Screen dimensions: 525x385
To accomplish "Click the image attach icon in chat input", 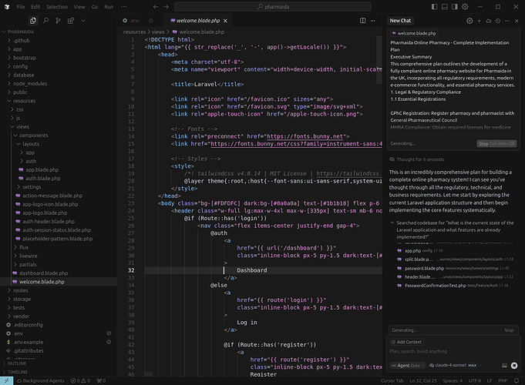I will tap(503, 366).
